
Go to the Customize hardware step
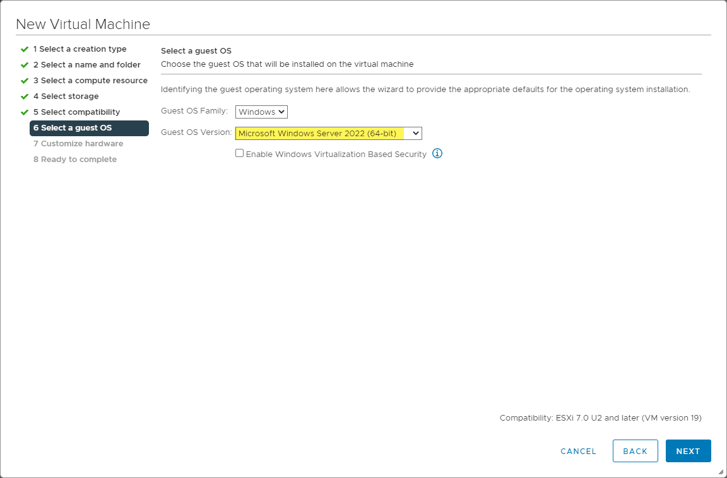click(78, 143)
